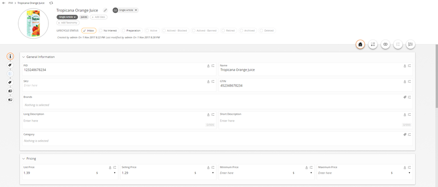Click the tag icon in Category field
This screenshot has height=187, width=438.
pyautogui.click(x=405, y=134)
